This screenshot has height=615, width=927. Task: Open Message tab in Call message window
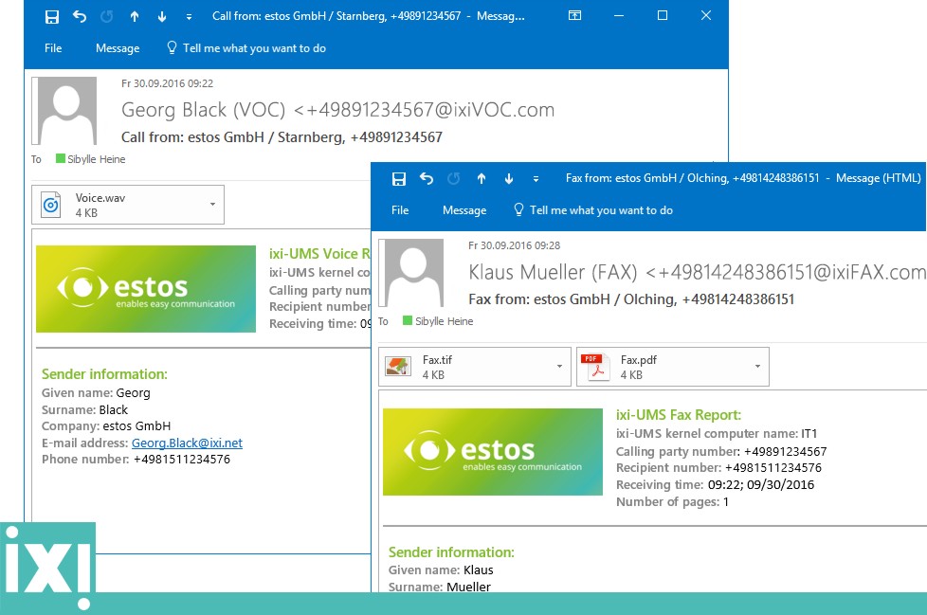coord(118,48)
